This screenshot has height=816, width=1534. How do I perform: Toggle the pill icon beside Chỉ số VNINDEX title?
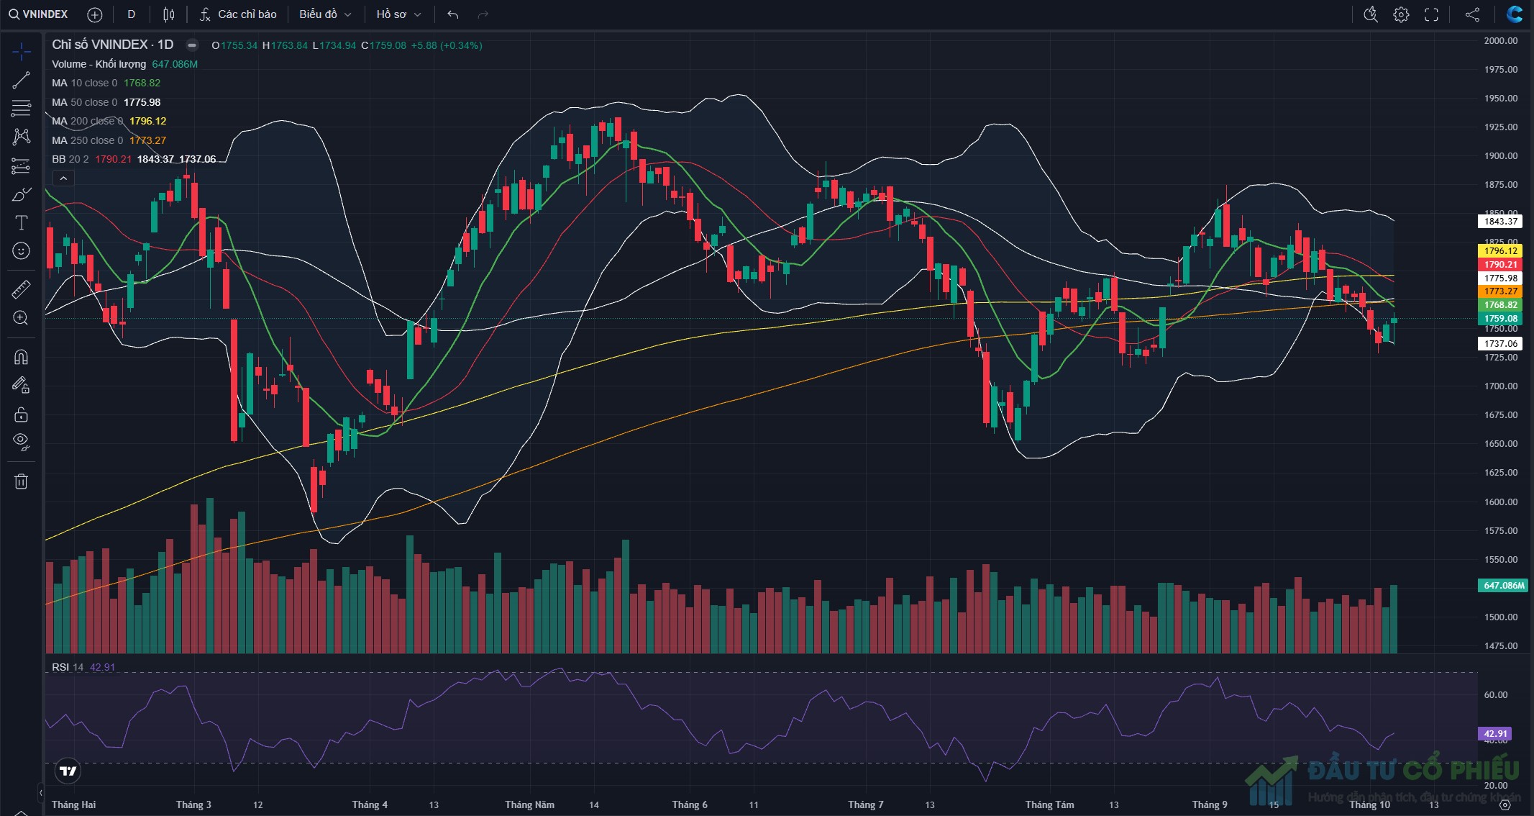tap(192, 45)
